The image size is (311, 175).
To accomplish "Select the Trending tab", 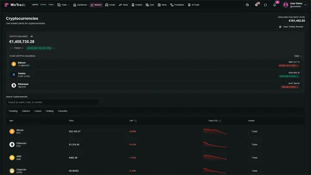I will pos(13,111).
